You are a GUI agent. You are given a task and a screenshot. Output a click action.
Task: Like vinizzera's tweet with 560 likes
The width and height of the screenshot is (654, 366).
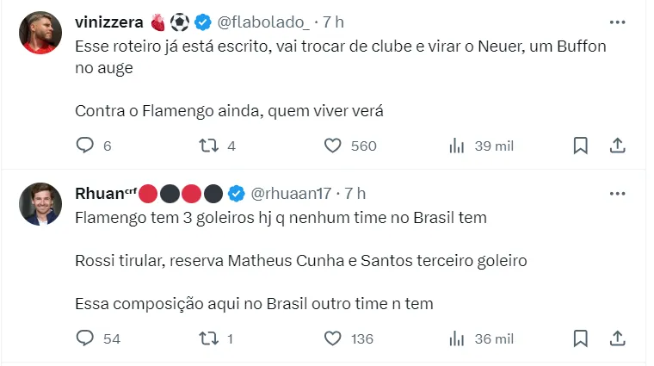(x=333, y=146)
